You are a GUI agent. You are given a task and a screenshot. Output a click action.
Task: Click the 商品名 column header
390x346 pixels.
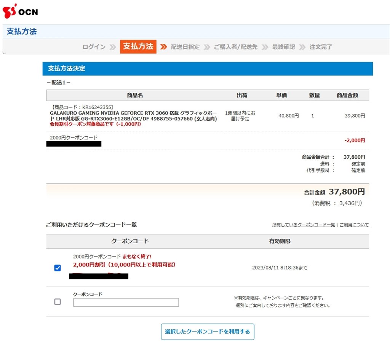(x=135, y=96)
